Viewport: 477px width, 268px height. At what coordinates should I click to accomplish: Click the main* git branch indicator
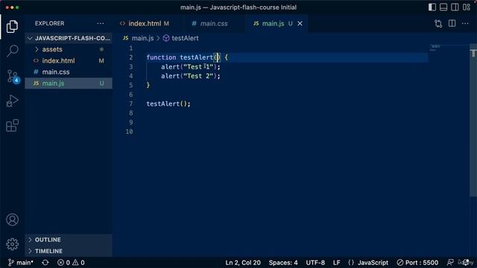[x=21, y=263]
